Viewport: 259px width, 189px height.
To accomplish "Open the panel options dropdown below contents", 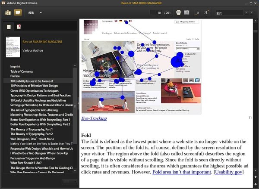I will 68,180.
